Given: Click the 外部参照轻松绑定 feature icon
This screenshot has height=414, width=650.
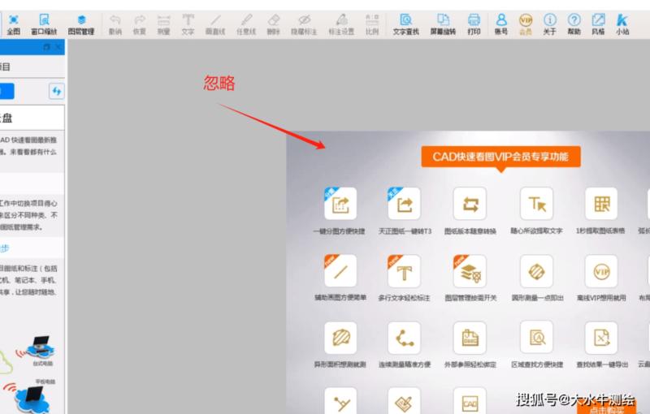Looking at the screenshot, I should [x=470, y=338].
